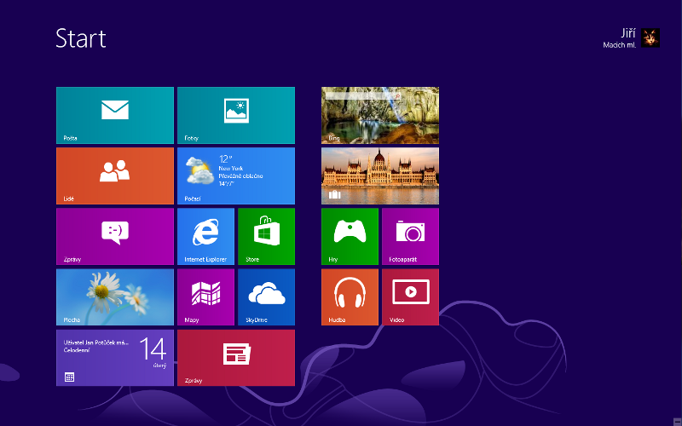Open the calendar tile showing 14
682x426 pixels.
[x=114, y=358]
